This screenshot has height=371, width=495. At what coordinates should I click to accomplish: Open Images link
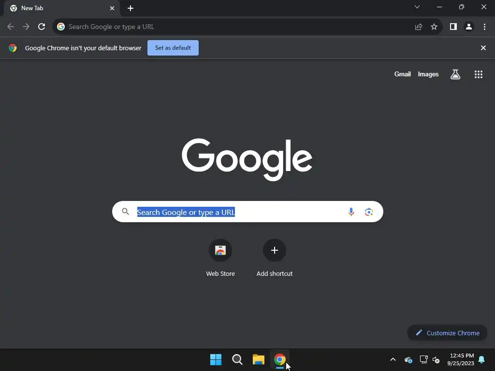[428, 74]
